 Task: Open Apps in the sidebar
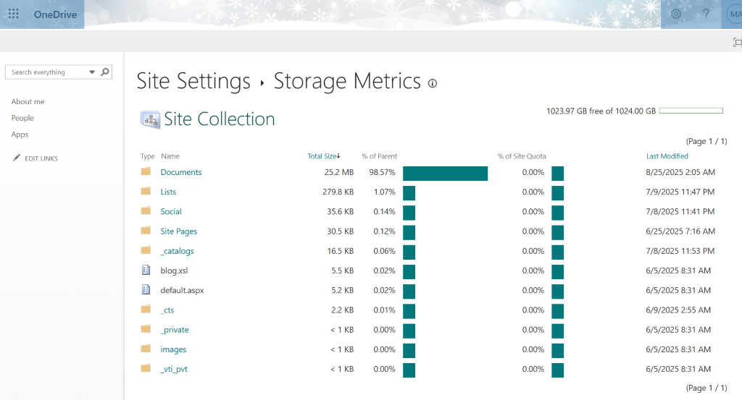tap(20, 135)
